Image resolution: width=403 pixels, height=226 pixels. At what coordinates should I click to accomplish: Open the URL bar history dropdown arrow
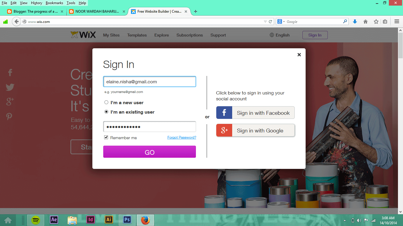point(265,21)
